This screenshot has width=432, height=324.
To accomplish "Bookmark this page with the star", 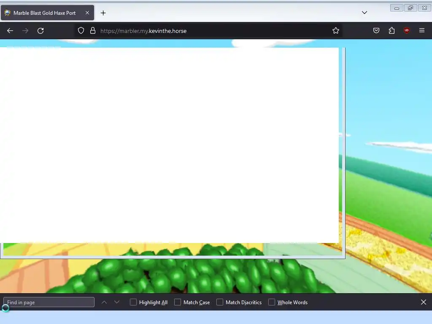I will click(335, 30).
